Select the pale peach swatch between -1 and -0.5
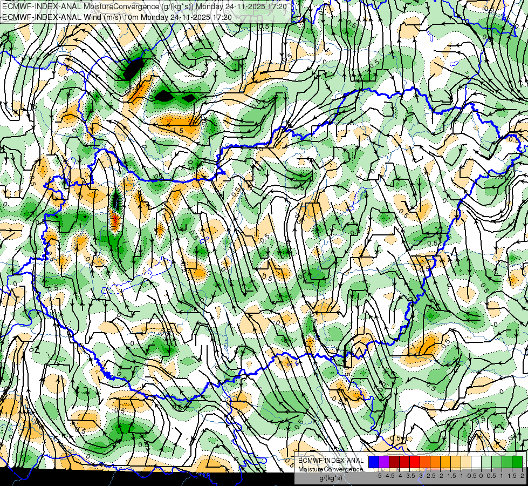Viewport: 528px width, 486px height. tap(465, 462)
